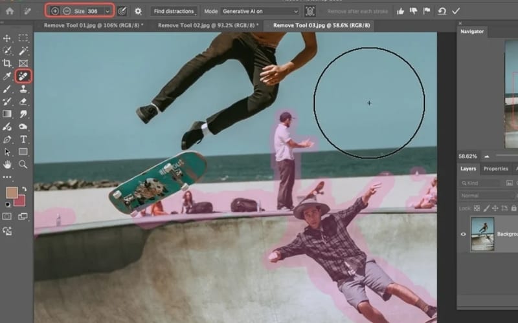
Task: Commit removal with the checkmark icon
Action: (456, 11)
